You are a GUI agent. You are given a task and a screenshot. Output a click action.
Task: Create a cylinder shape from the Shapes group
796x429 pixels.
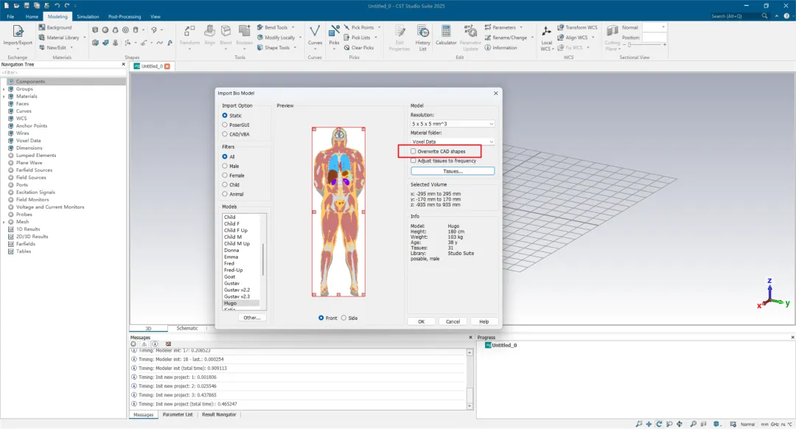(x=136, y=30)
